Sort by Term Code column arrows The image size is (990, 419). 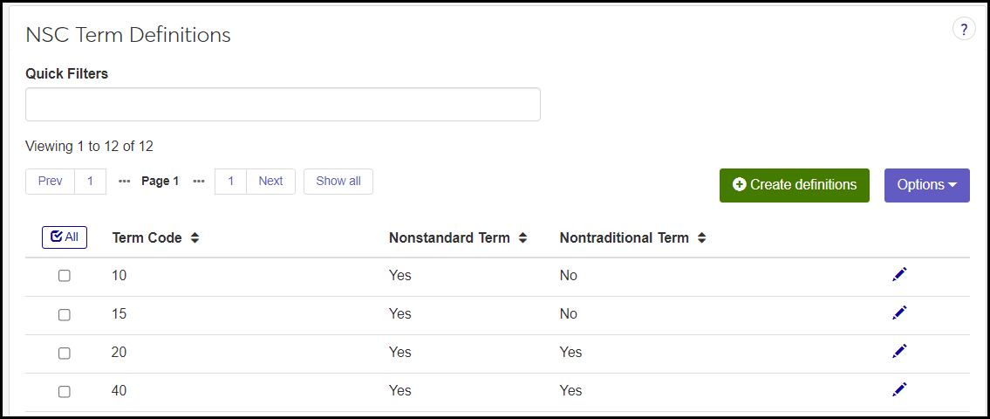[195, 237]
